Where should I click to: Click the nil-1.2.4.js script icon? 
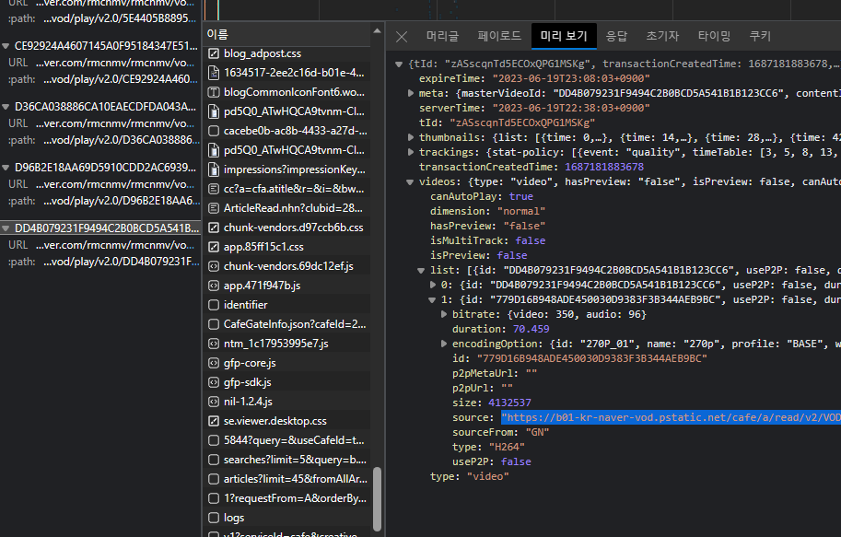point(214,402)
